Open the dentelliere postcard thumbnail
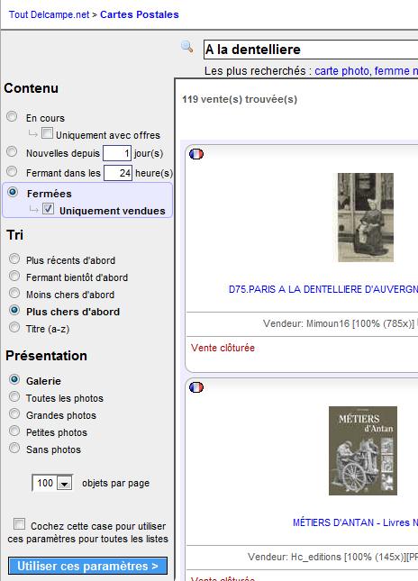The height and width of the screenshot is (581, 418). coord(366,217)
